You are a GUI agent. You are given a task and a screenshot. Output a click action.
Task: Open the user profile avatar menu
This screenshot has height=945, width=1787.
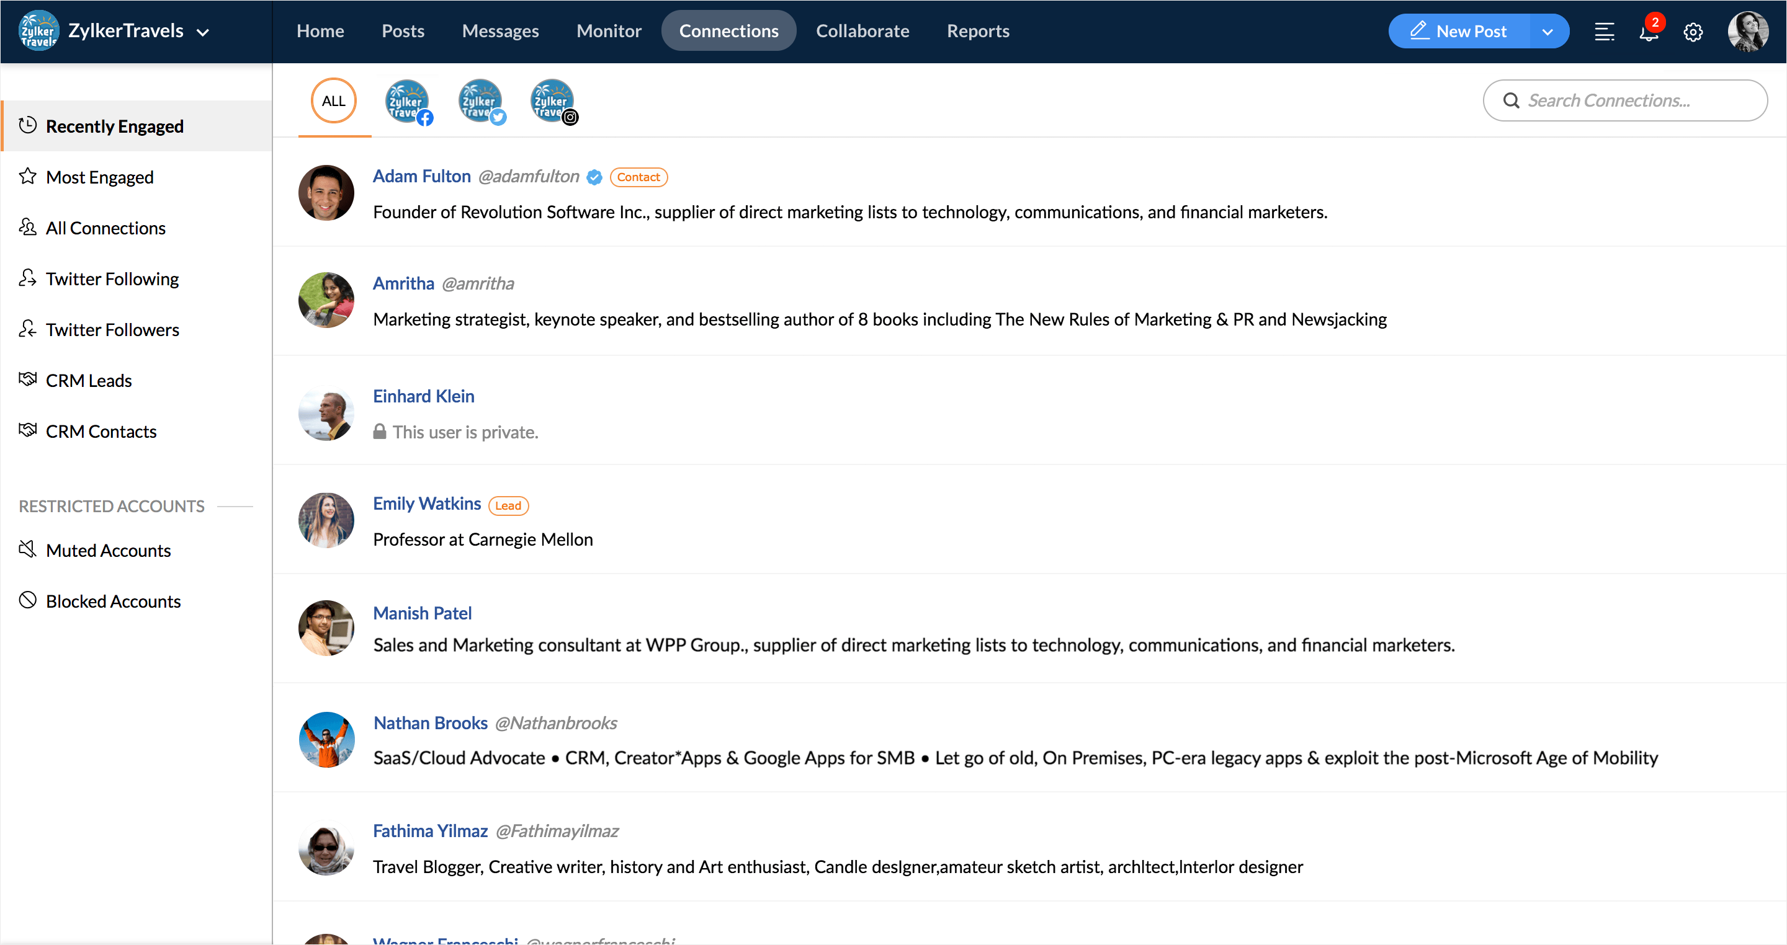point(1747,32)
